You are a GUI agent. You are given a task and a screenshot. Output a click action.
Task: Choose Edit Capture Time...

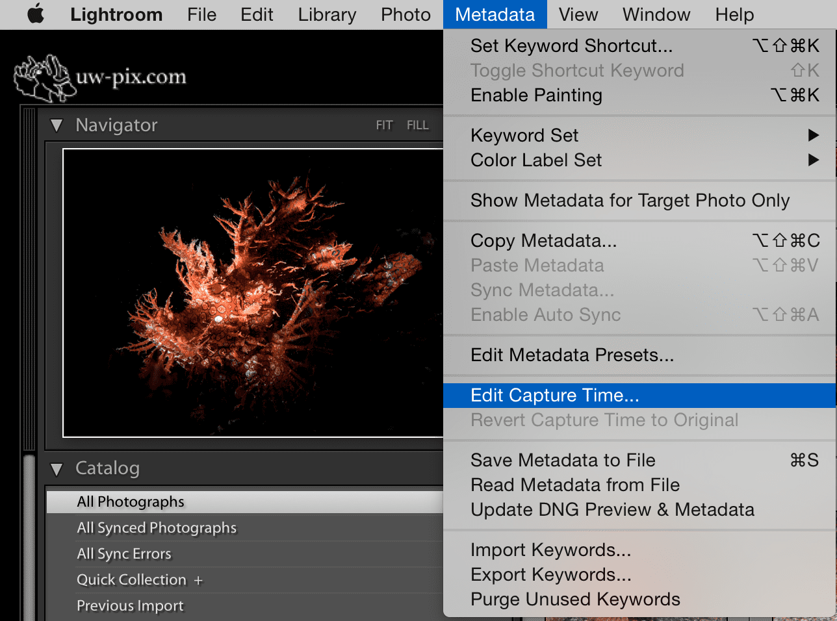click(x=639, y=395)
